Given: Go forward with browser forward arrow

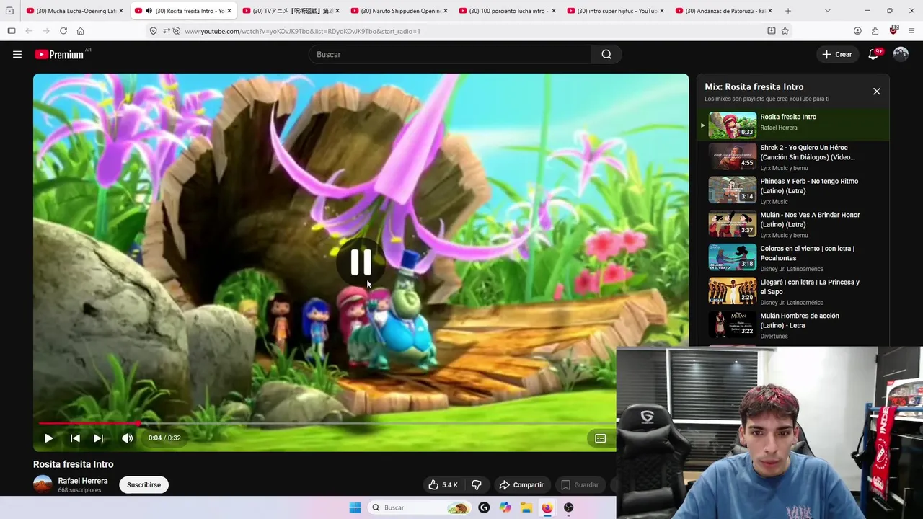Looking at the screenshot, I should (x=46, y=31).
